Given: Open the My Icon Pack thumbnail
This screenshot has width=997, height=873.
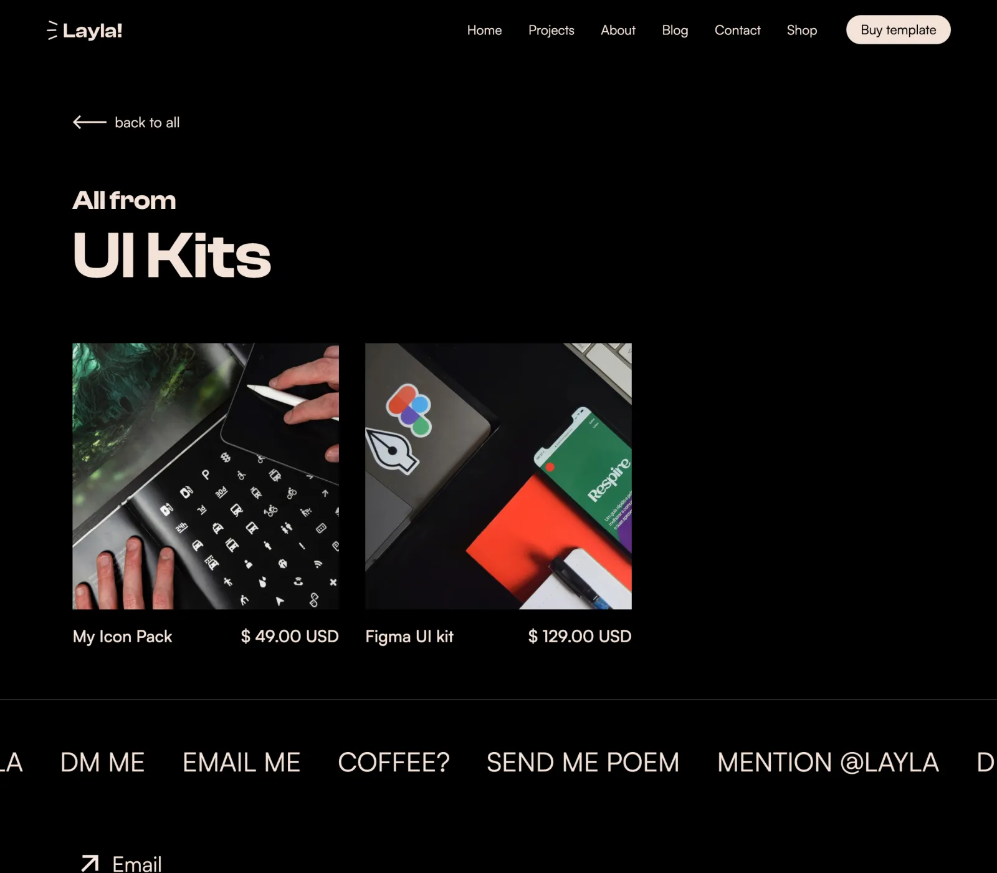Looking at the screenshot, I should 206,476.
